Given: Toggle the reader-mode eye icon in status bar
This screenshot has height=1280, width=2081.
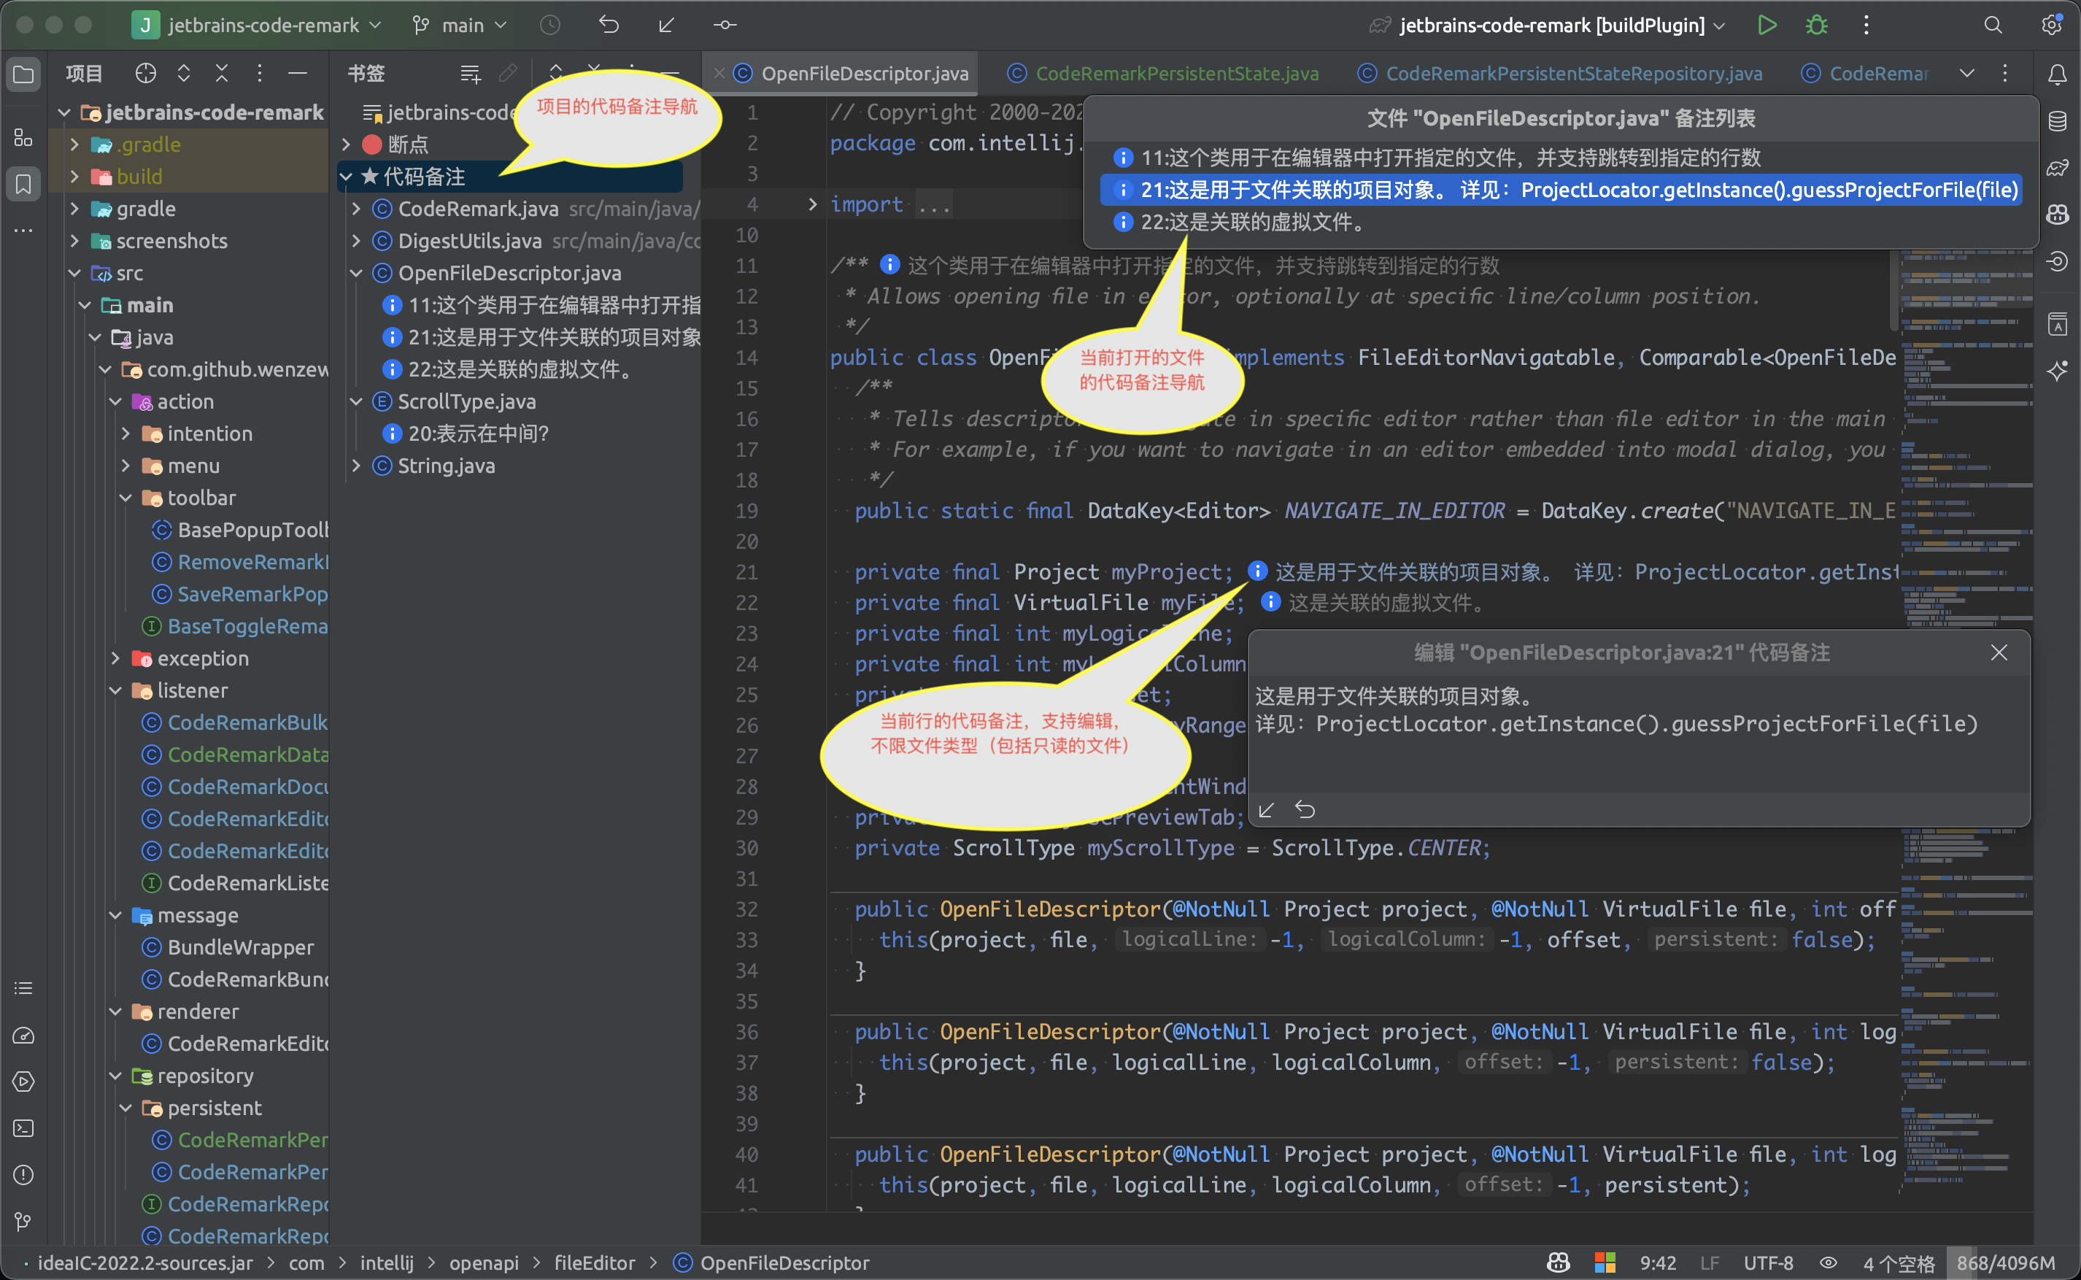Looking at the screenshot, I should 1828,1262.
